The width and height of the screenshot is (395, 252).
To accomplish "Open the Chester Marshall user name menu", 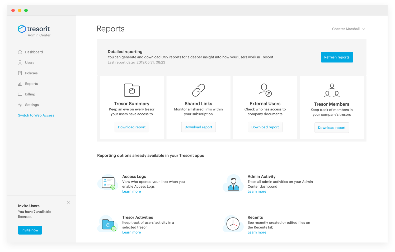I will 346,29.
